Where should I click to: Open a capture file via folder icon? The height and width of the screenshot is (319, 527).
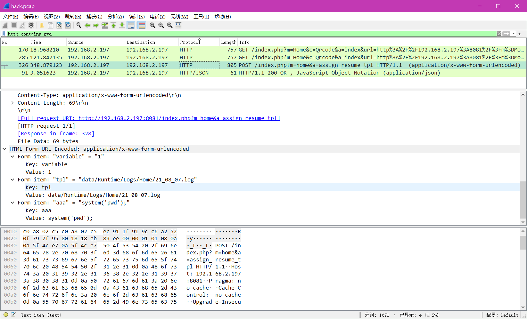[x=42, y=25]
